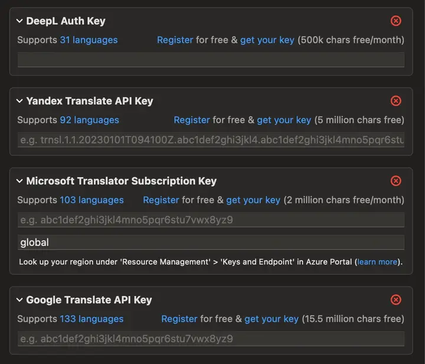This screenshot has width=425, height=364.
Task: Click the 'DeepL Auth Key' heading
Action: [66, 21]
